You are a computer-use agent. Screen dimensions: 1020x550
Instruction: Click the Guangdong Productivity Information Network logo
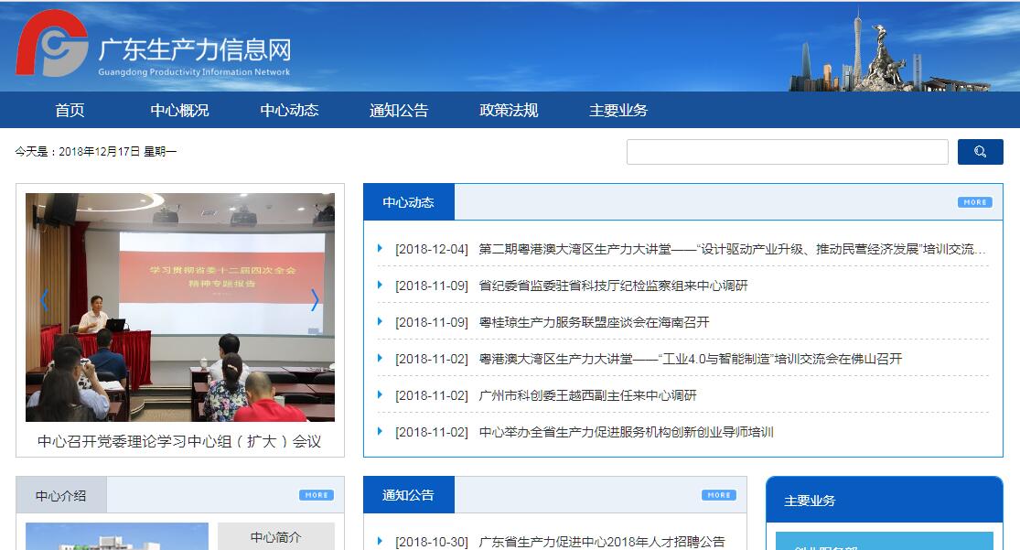pyautogui.click(x=153, y=46)
